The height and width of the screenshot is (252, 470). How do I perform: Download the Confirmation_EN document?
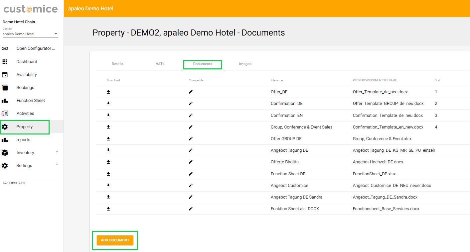pos(108,115)
